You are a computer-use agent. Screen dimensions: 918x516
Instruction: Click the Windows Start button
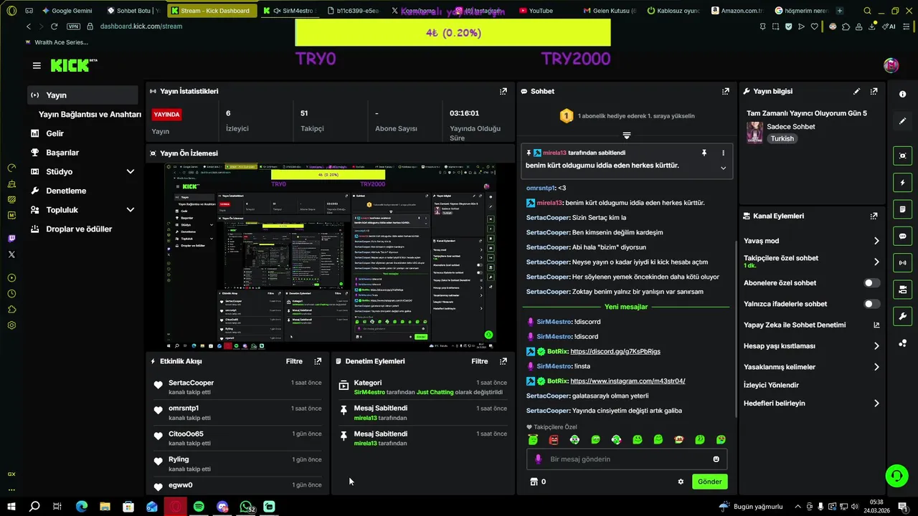11,507
